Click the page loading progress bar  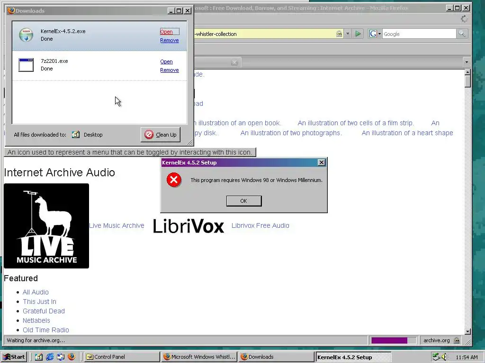394,340
